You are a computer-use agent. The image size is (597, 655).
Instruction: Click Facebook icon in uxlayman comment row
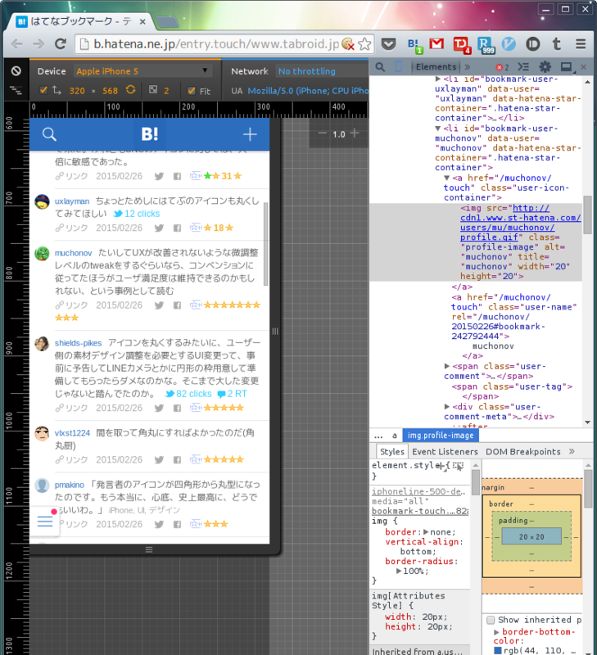coord(177,228)
